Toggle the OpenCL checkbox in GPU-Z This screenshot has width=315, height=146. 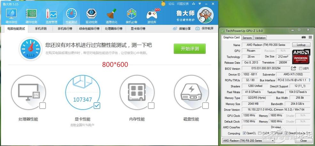point(244,133)
